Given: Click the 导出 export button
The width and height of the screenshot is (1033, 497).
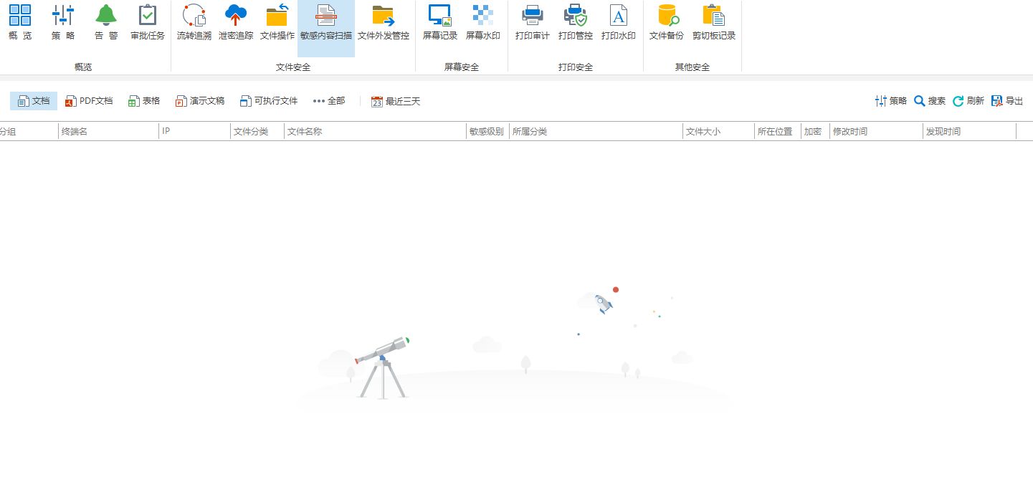Looking at the screenshot, I should click(x=1007, y=101).
